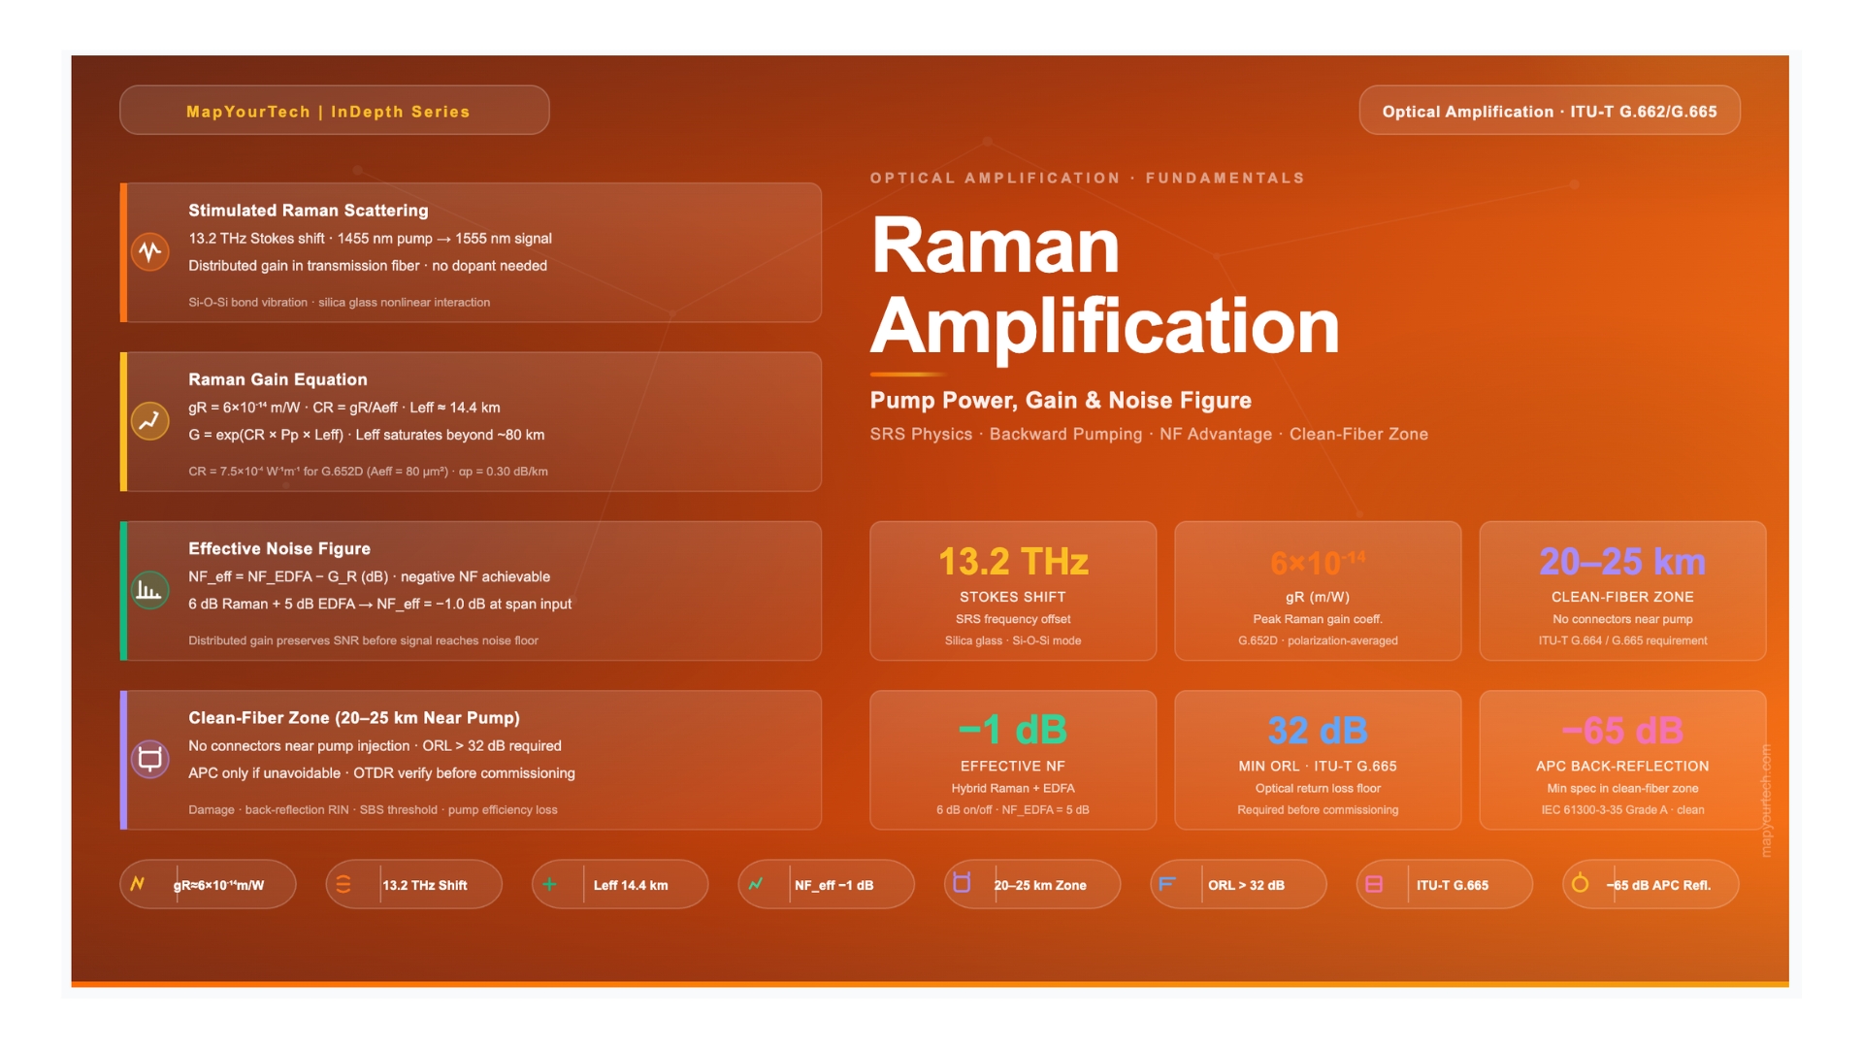This screenshot has height=1048, width=1863.
Task: Click the Effective Noise Figure bar-chart icon
Action: point(150,590)
